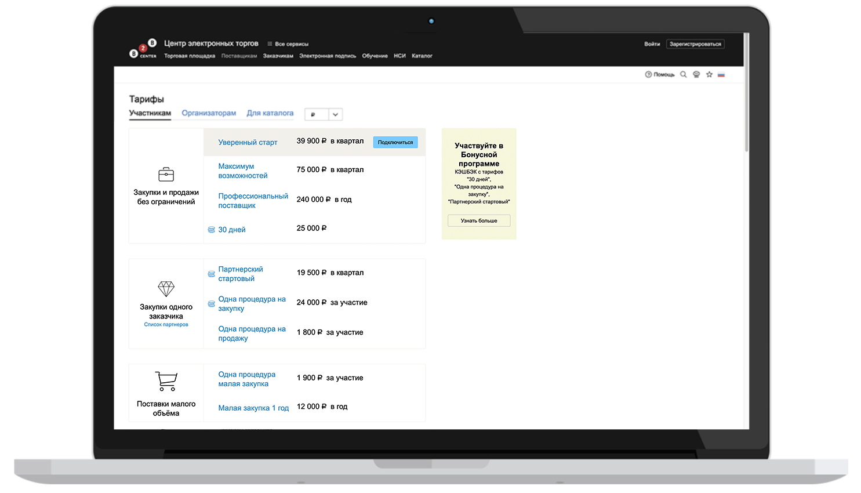Click the coins icon beside '30 дней'
Viewport: 861px width, 493px height.
pos(212,230)
